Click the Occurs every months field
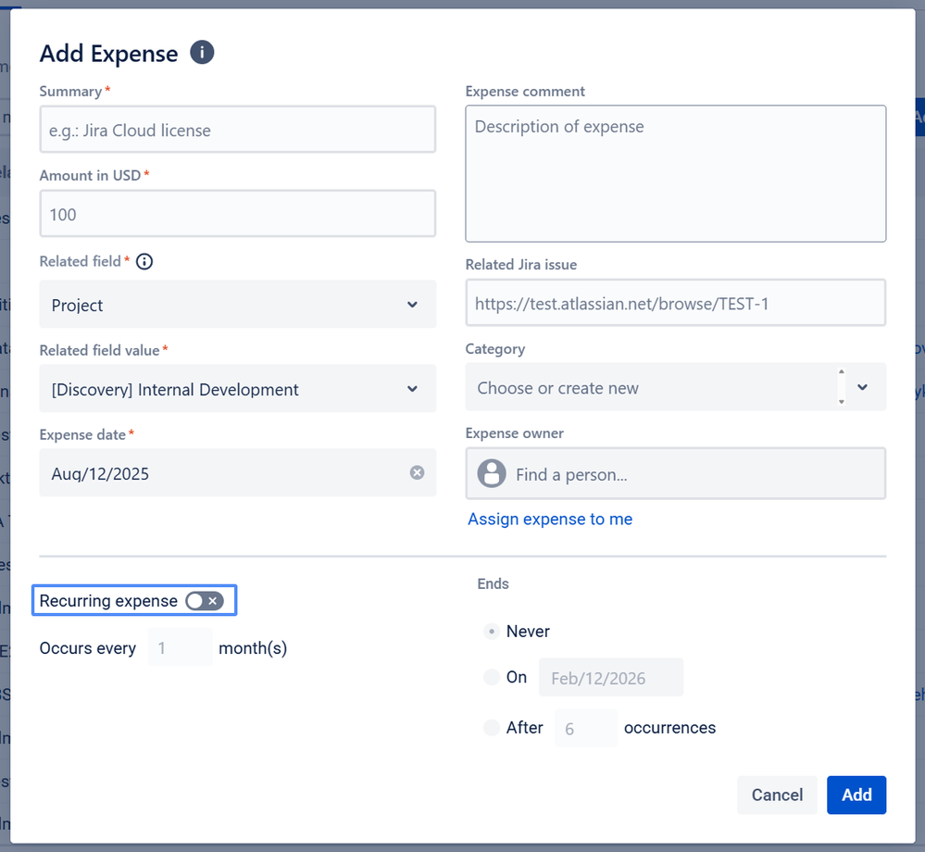Viewport: 925px width, 852px height. click(x=180, y=647)
